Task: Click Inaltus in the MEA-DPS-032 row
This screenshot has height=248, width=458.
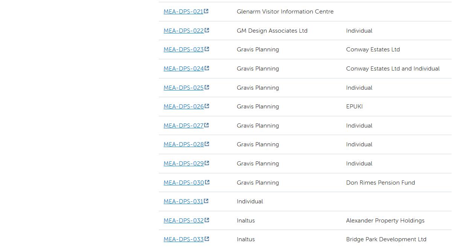Action: [x=246, y=221]
